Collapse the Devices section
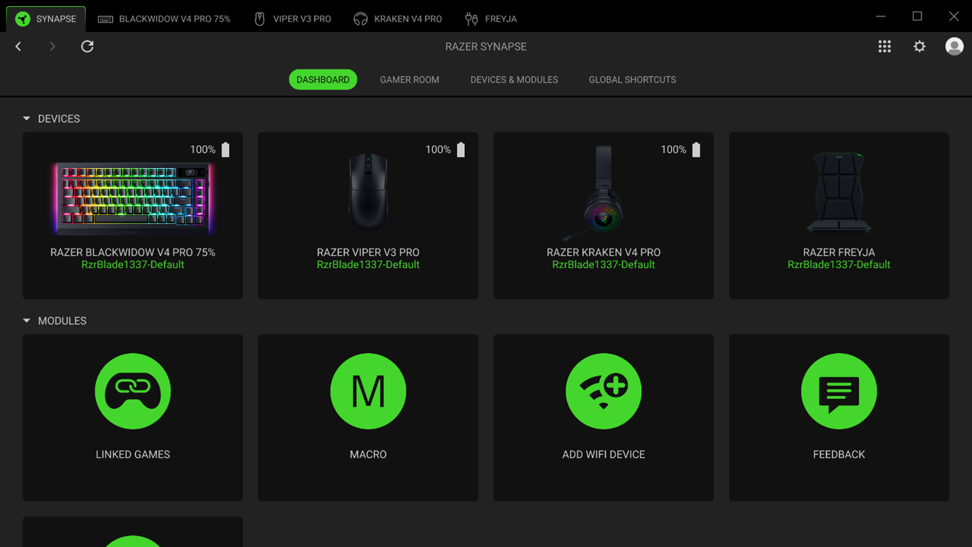The width and height of the screenshot is (972, 547). pos(26,118)
